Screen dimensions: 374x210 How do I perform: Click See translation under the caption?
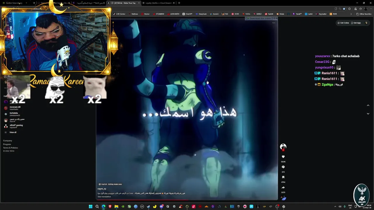click(104, 197)
